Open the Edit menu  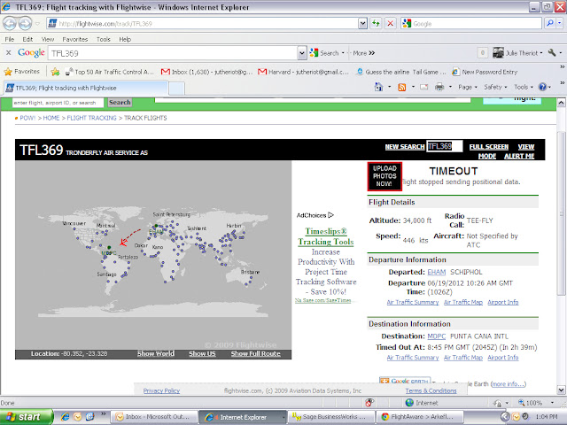[x=27, y=39]
